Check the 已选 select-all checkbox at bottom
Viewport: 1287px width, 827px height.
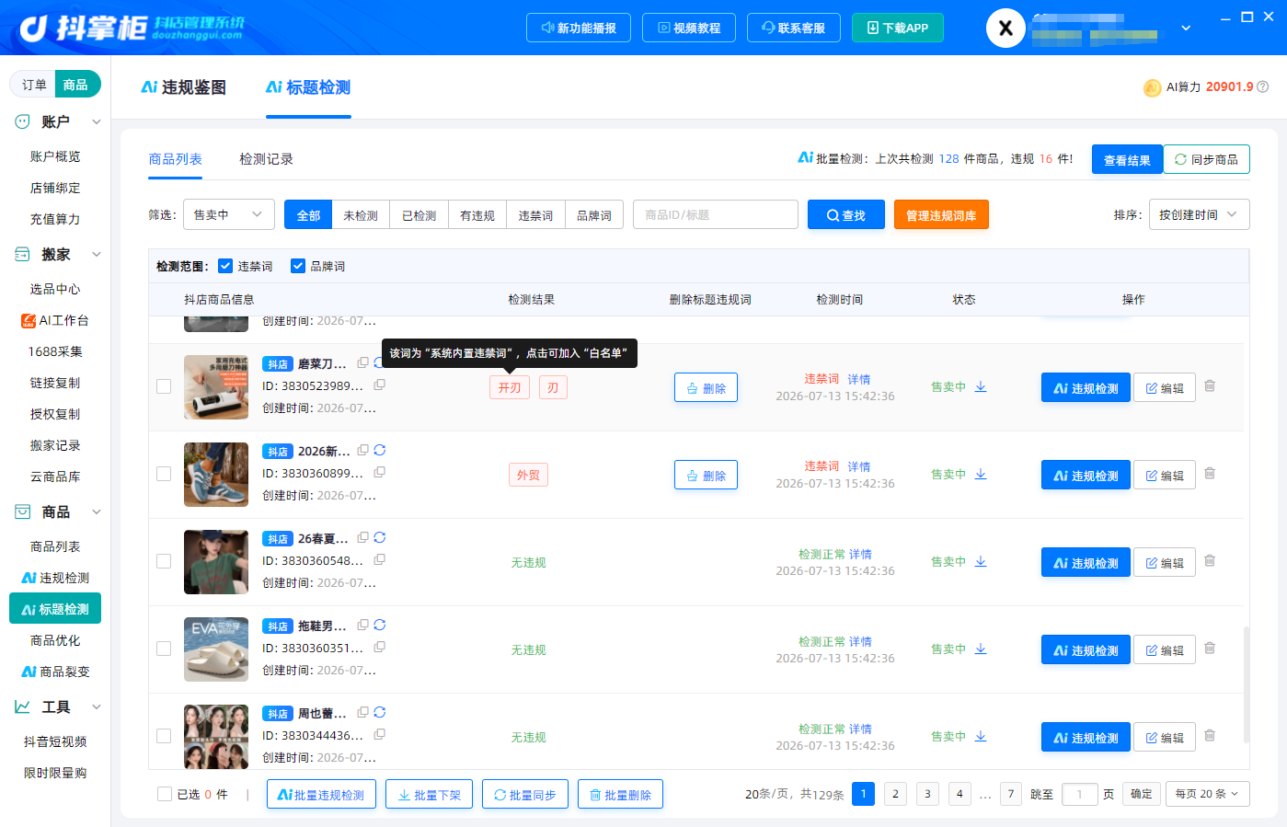[165, 794]
